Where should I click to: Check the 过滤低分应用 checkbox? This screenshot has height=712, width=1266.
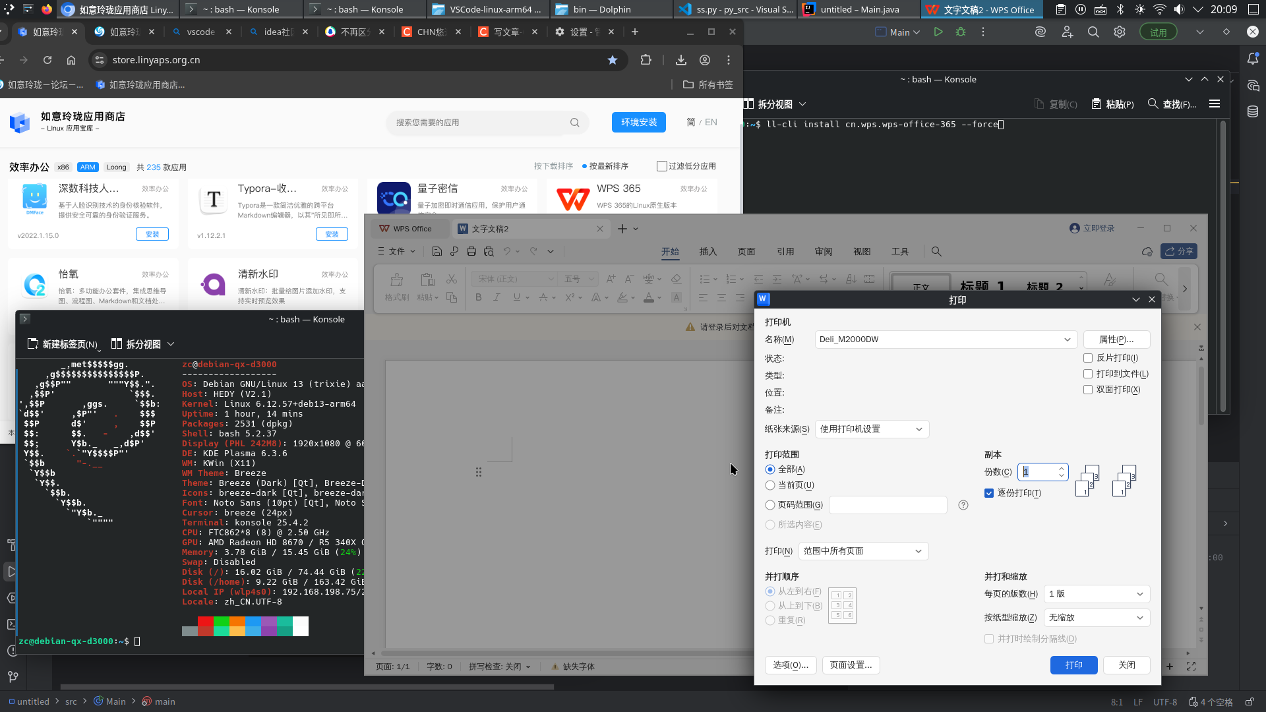coord(662,166)
